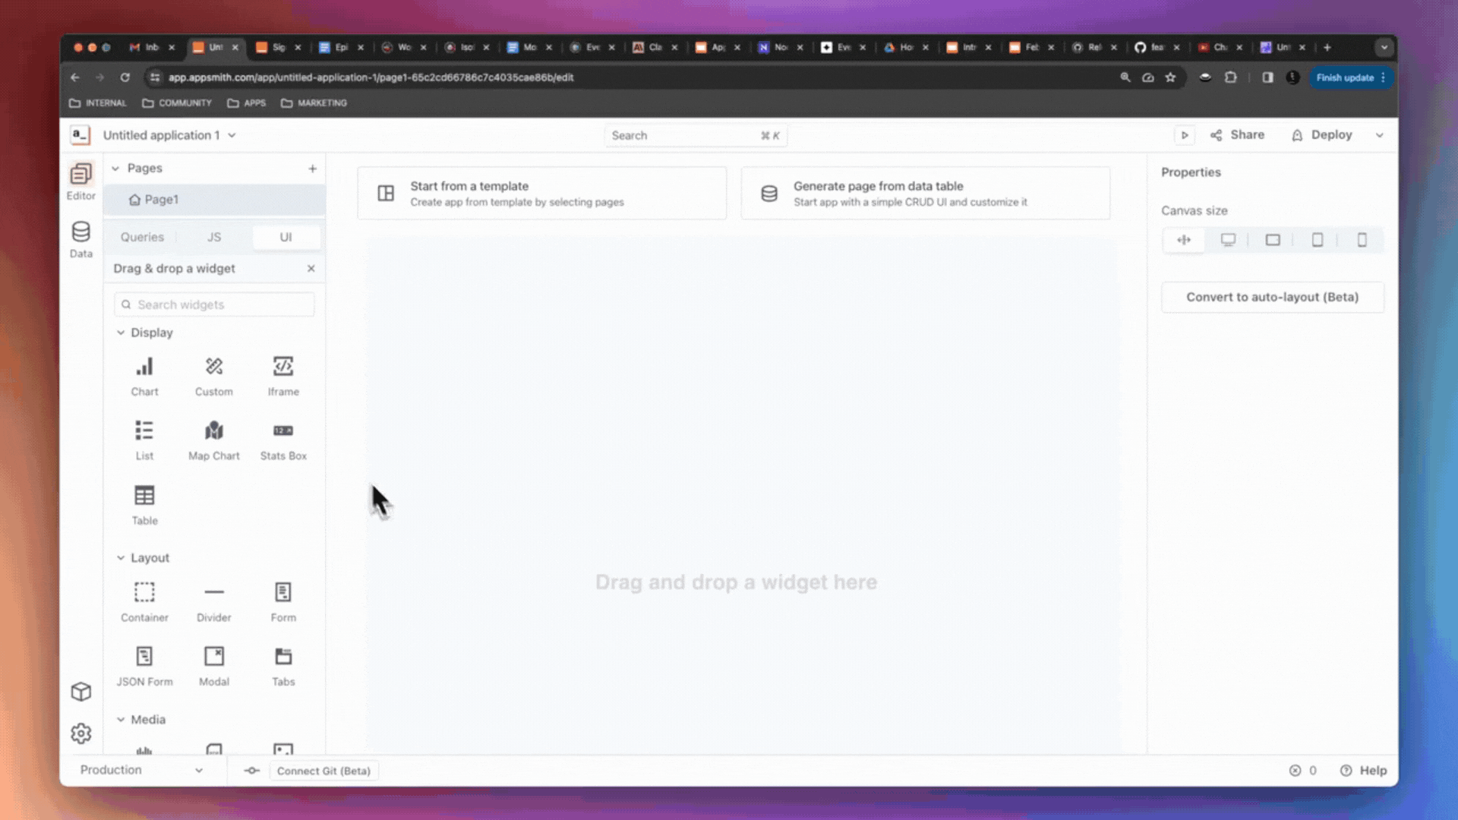This screenshot has width=1458, height=820.
Task: Collapse the Display widget section
Action: (x=120, y=333)
